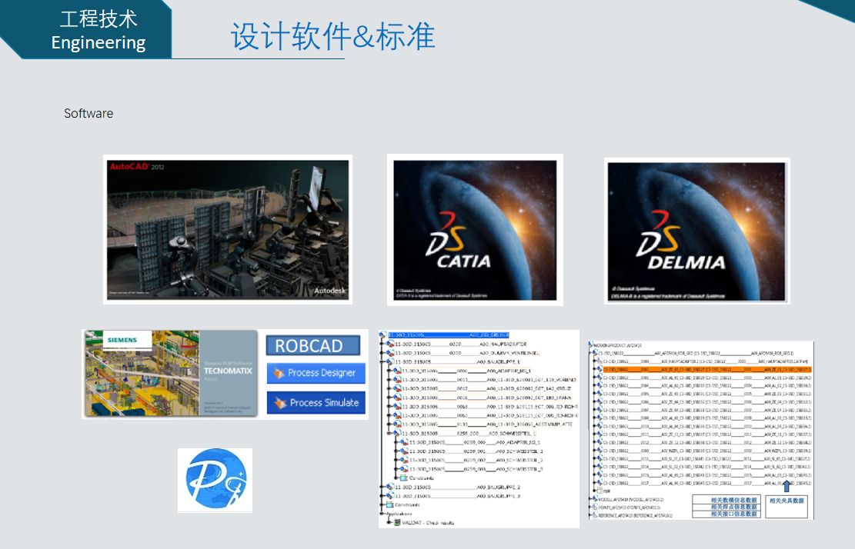Select the WORKINGPRODUCT_AF05410 root node text
This screenshot has width=855, height=549.
click(x=616, y=344)
